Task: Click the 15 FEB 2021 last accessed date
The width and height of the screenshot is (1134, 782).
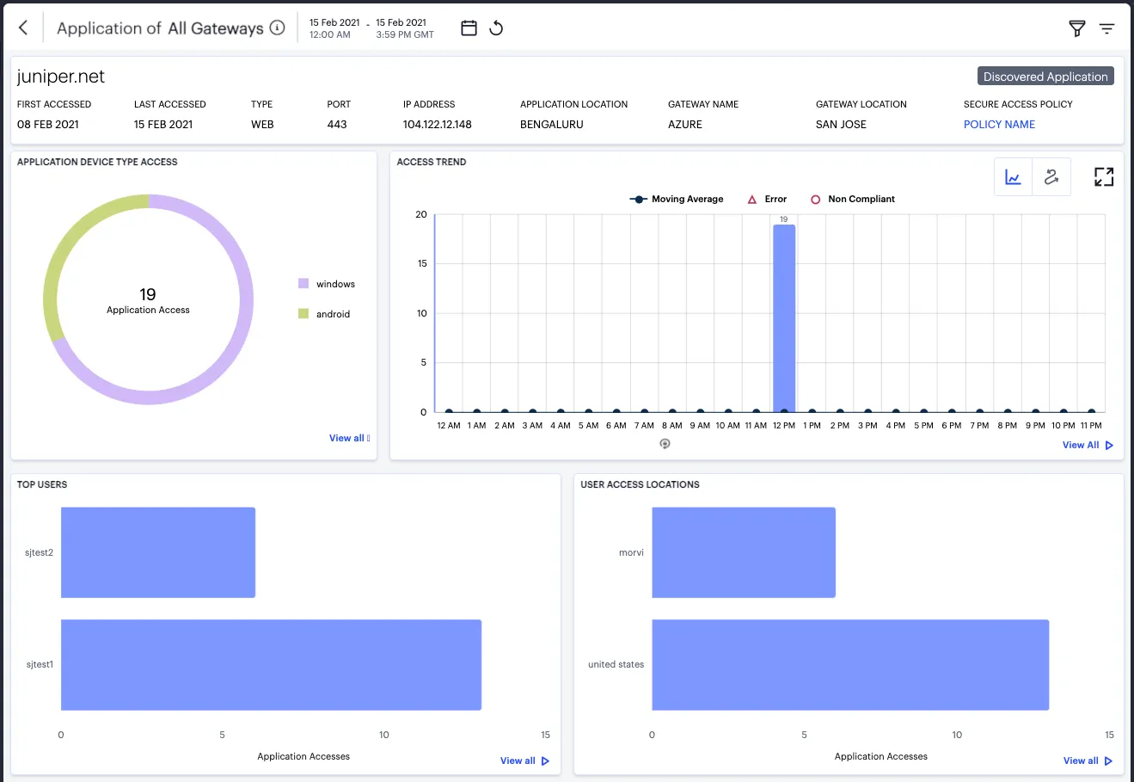Action: (163, 124)
